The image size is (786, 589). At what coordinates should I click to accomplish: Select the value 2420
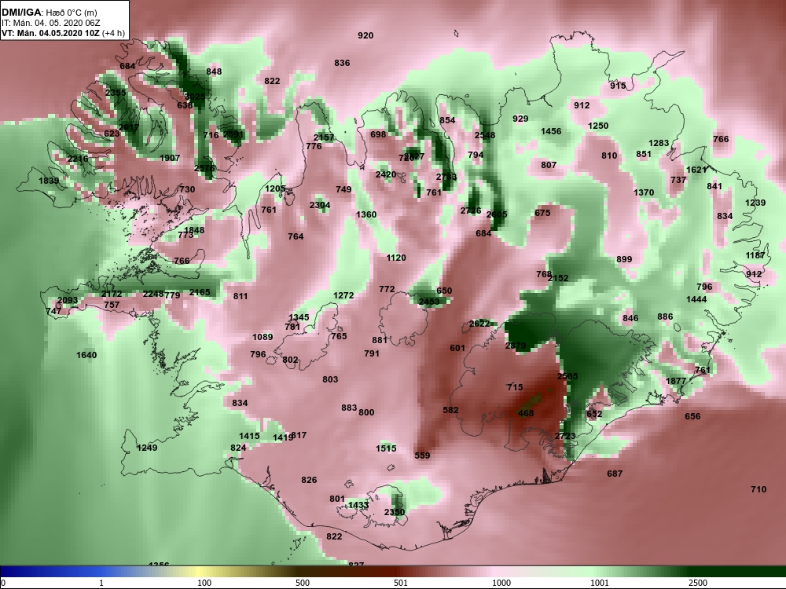(x=386, y=175)
